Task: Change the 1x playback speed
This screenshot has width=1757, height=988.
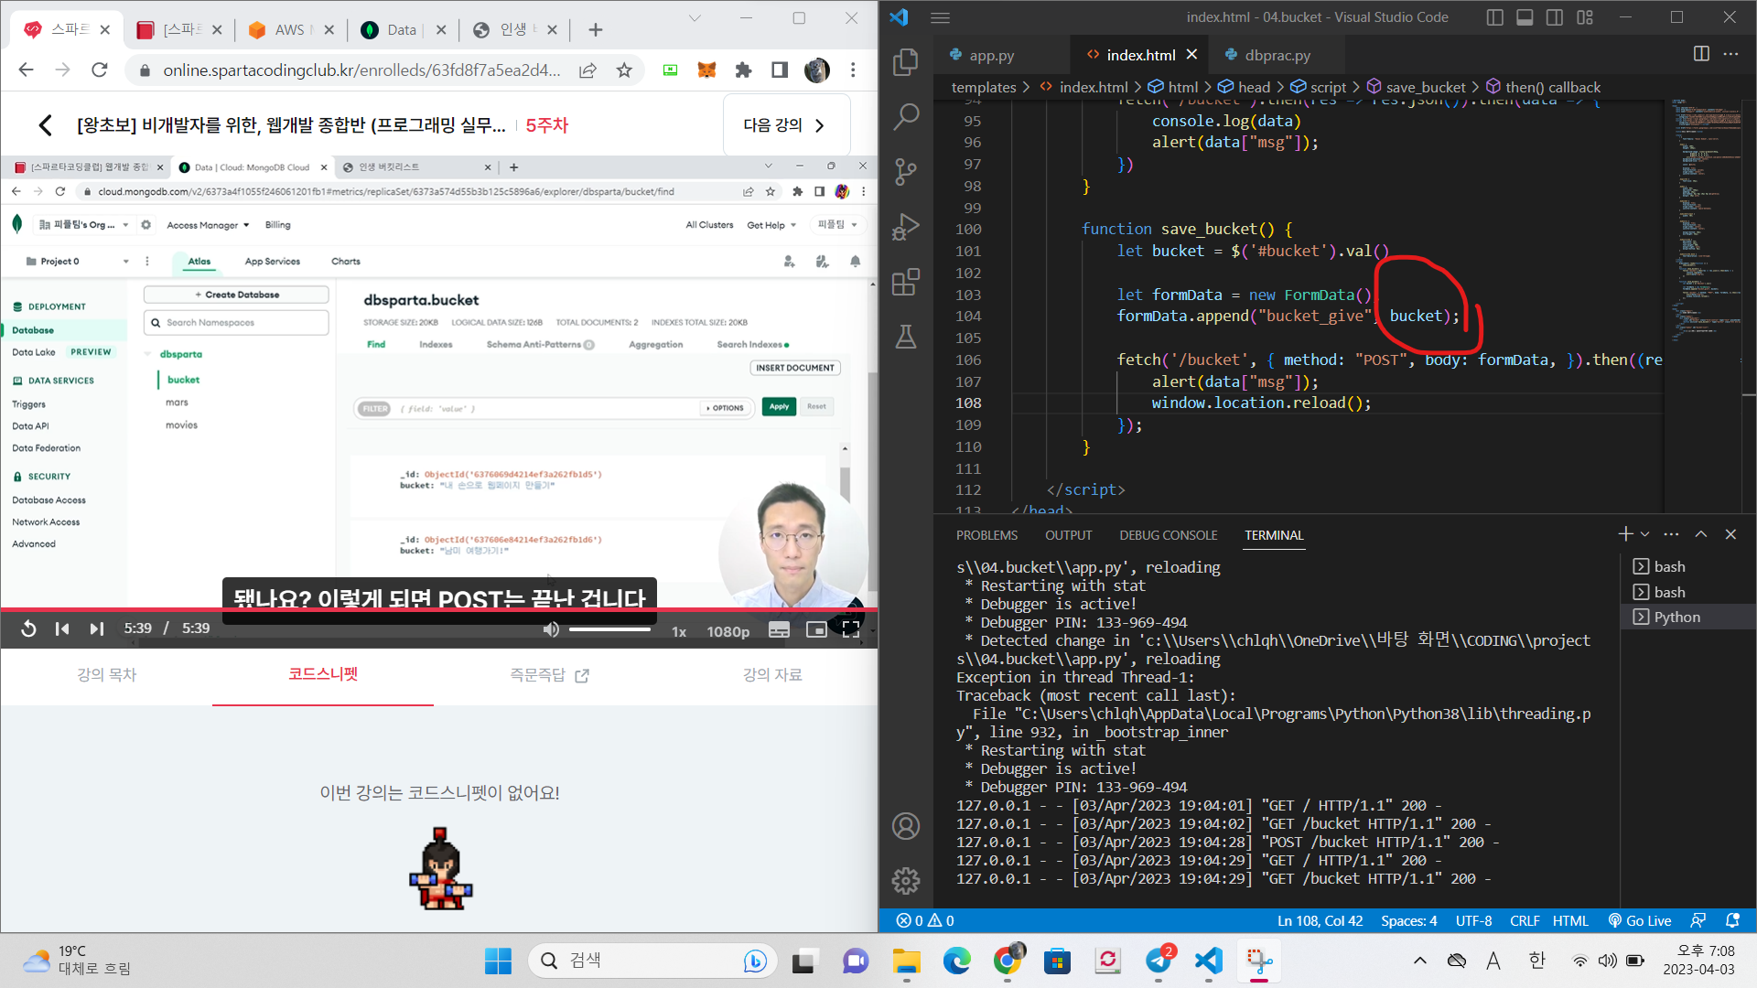Action: pyautogui.click(x=679, y=631)
